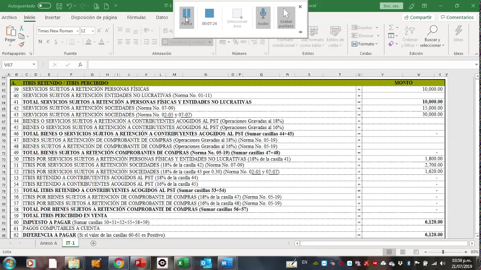Open Chrome from the taskbar
This screenshot has height=270, width=481.
118,263
